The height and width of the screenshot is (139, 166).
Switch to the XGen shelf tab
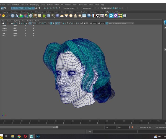click(101, 12)
